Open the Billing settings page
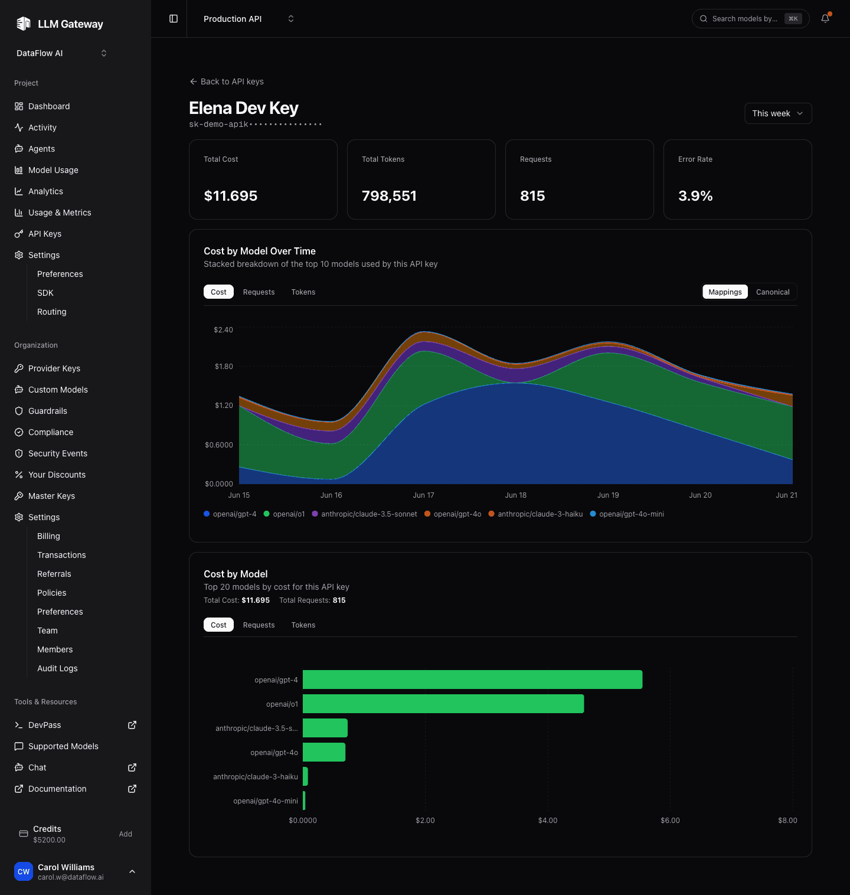This screenshot has height=895, width=850. (48, 536)
